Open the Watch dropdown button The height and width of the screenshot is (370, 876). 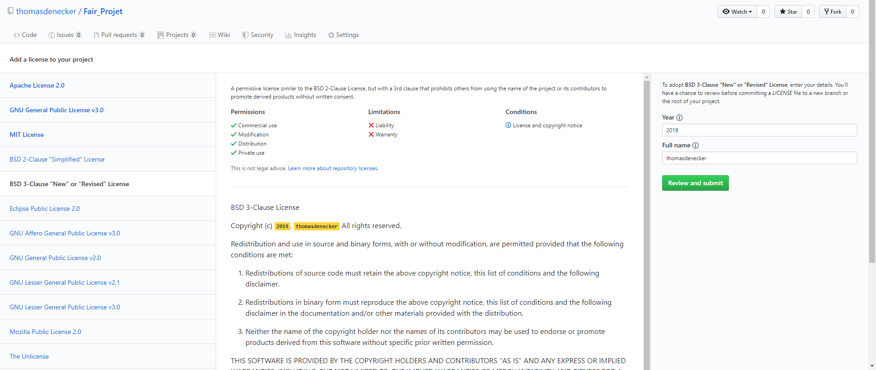[x=737, y=12]
